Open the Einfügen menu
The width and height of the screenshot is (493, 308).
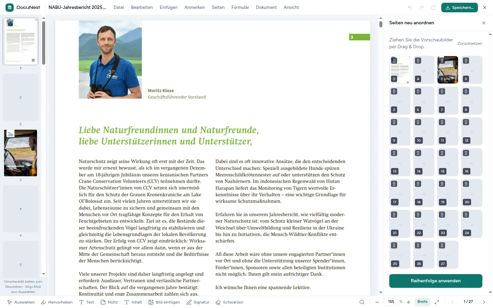[168, 8]
